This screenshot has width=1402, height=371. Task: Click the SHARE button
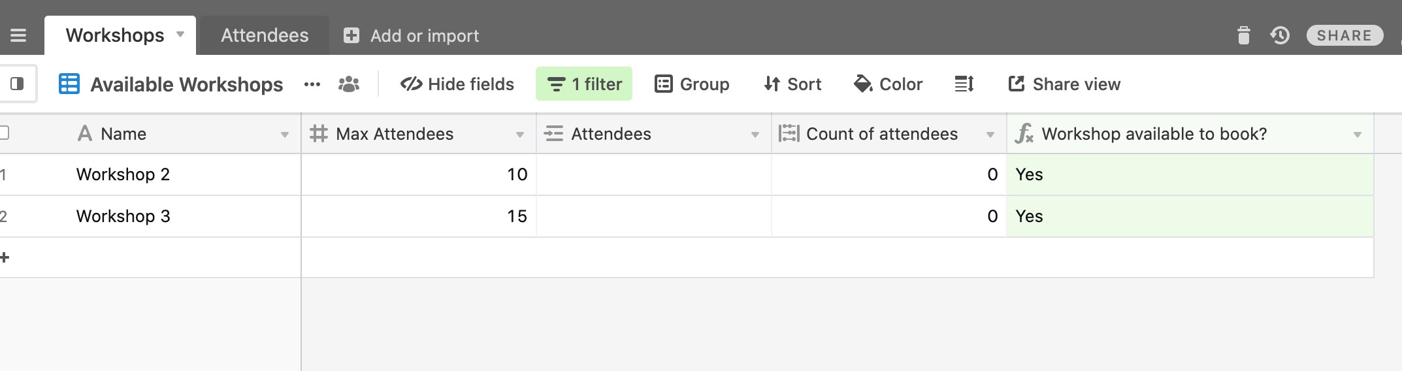click(1345, 35)
